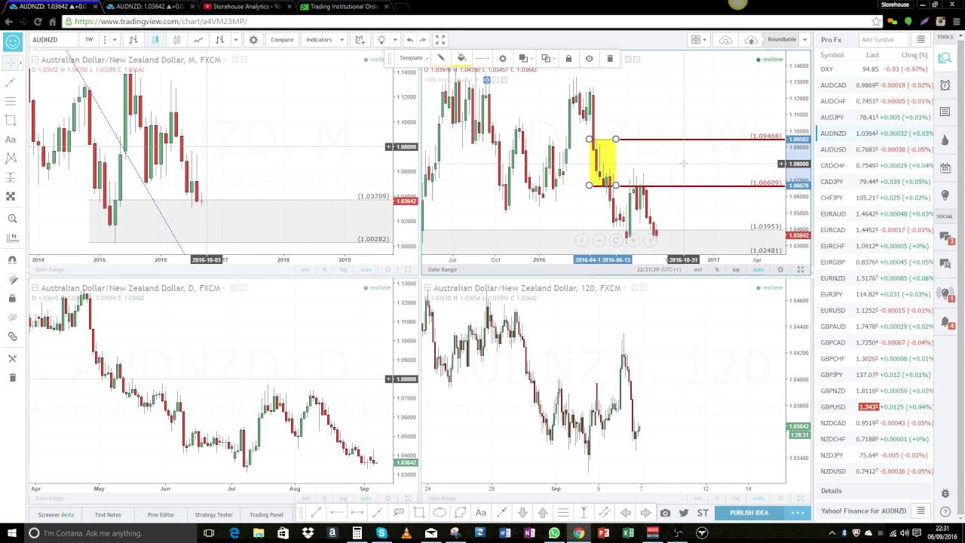Select text annotation tool in left sidebar
The width and height of the screenshot is (965, 543).
(11, 139)
